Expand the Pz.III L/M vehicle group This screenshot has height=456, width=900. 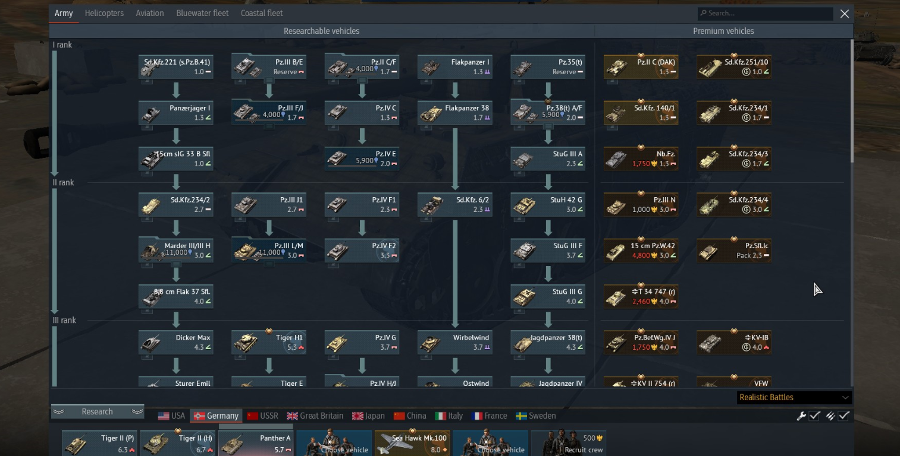tap(269, 250)
